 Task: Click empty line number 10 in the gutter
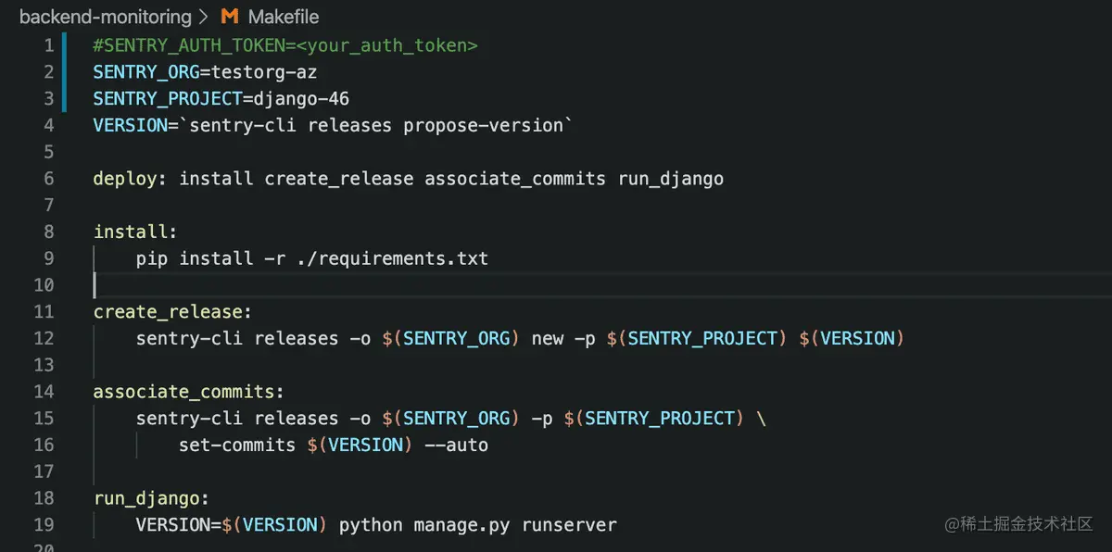click(44, 284)
